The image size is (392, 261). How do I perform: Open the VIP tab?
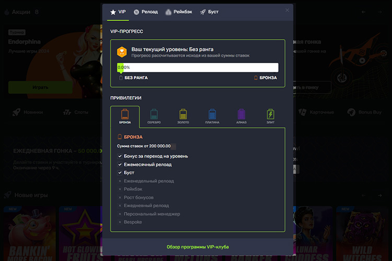(118, 11)
